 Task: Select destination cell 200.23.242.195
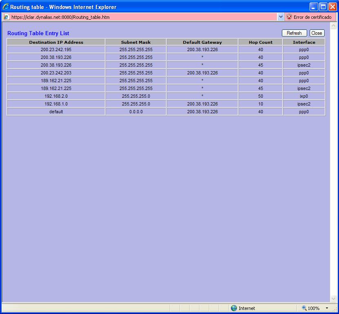(x=56, y=49)
